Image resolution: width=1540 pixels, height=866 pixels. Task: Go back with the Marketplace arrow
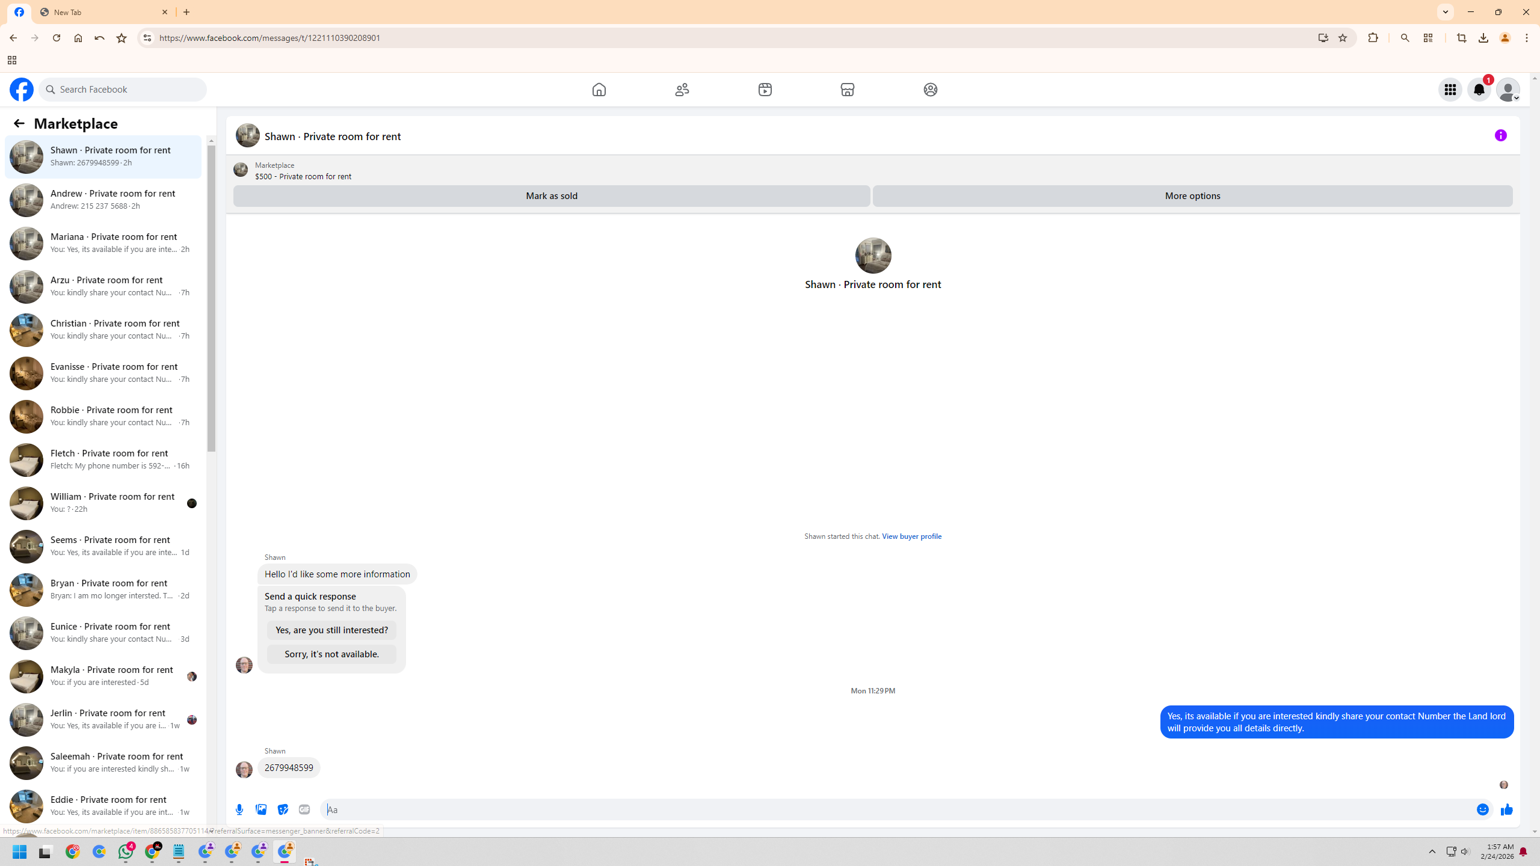tap(19, 123)
